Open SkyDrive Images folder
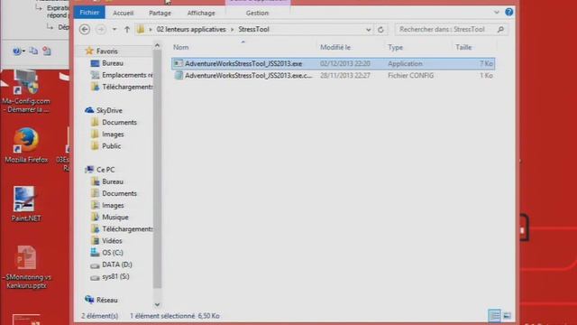 [x=113, y=135]
